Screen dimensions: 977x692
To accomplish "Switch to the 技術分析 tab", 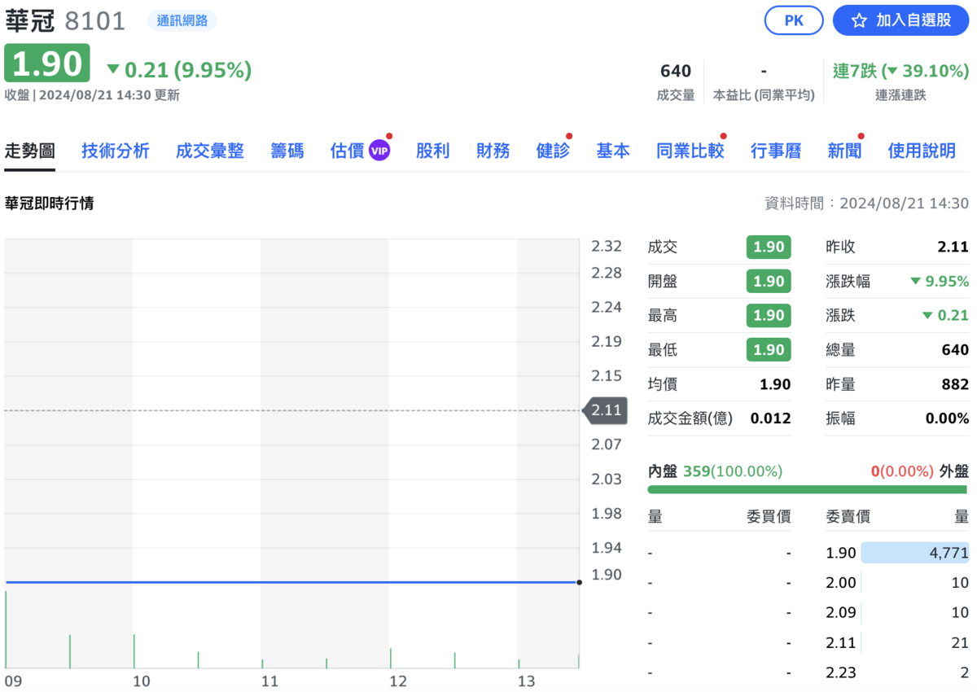I will coord(116,151).
